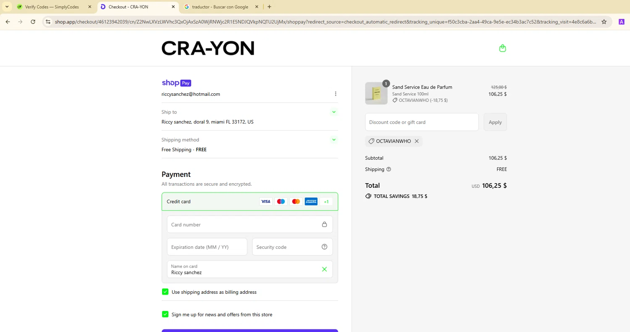Open the security code help question mark
Viewport: 630px width, 332px height.
[x=324, y=247]
